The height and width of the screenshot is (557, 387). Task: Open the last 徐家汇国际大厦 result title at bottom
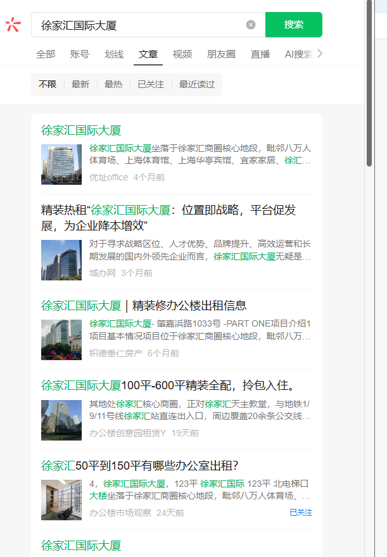81,545
